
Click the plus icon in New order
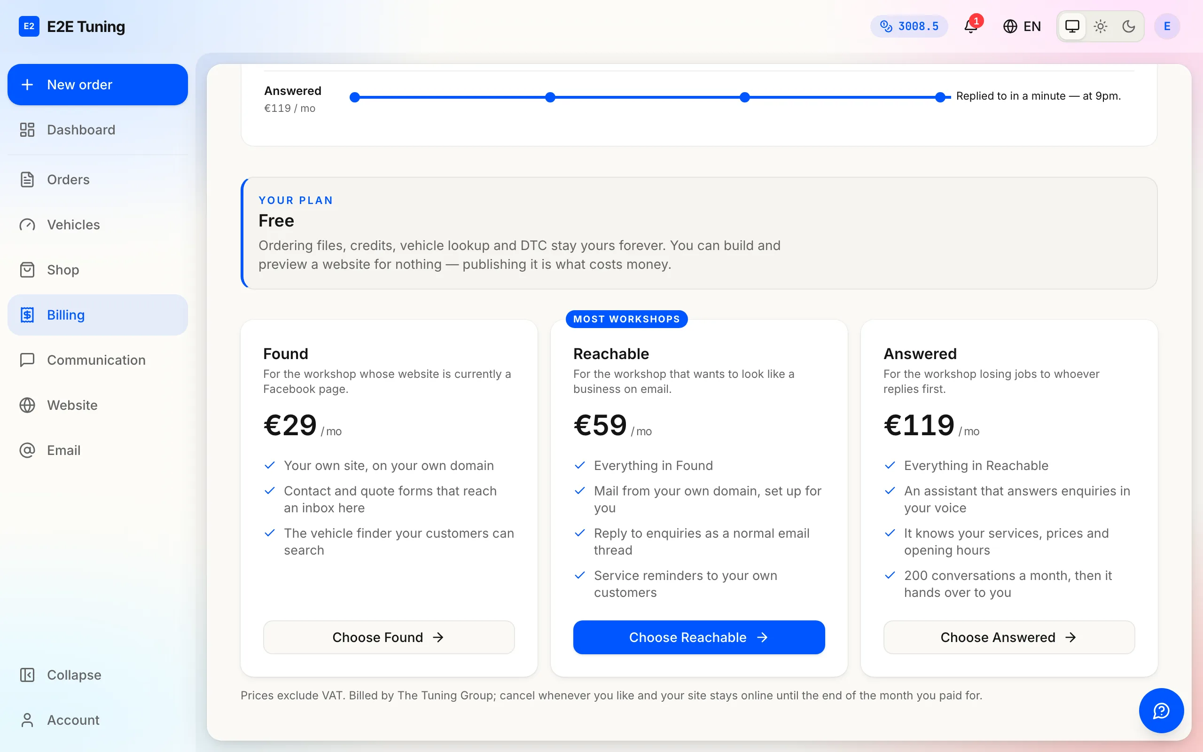(x=27, y=85)
